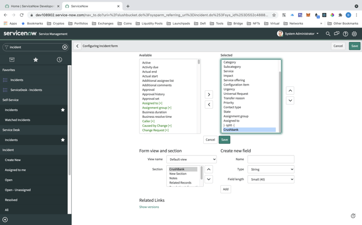Open the settings gear in banner
The width and height of the screenshot is (362, 225).
[354, 34]
